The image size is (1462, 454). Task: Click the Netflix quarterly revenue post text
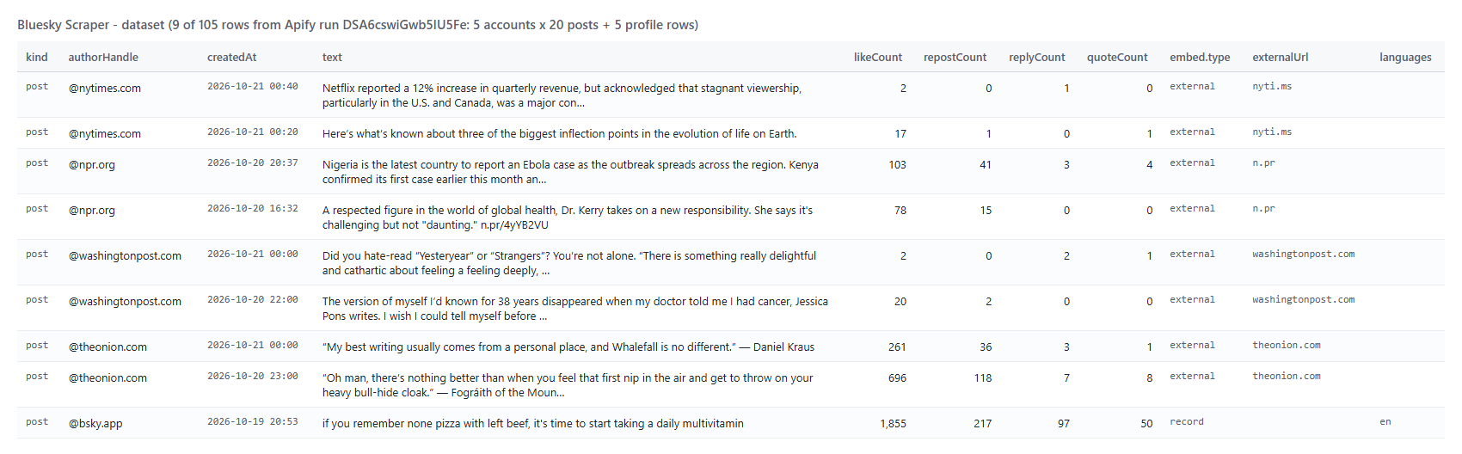(562, 95)
